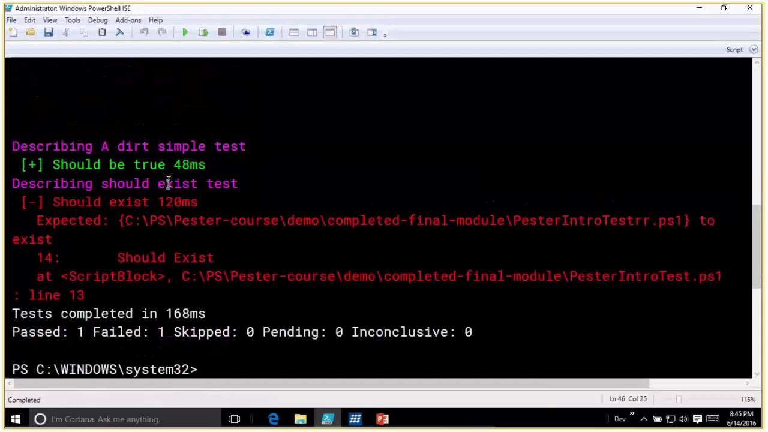Viewport: 768px width, 432px height.
Task: Click '14: Should Exist' output line
Action: pos(125,258)
